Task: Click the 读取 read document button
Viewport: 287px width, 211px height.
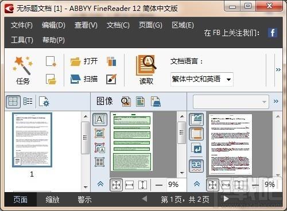Action: coord(146,70)
